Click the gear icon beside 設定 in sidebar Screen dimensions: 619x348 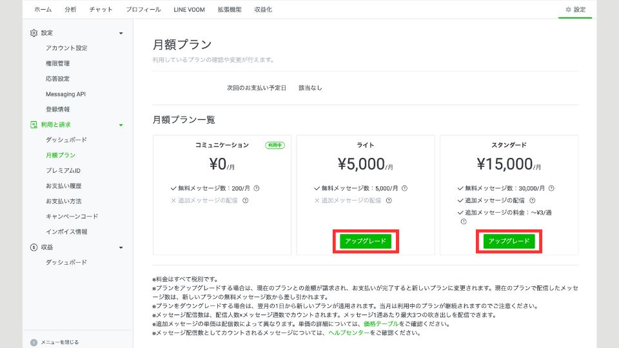click(x=34, y=33)
